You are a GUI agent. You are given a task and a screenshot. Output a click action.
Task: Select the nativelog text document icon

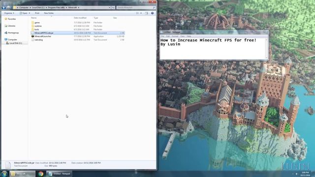click(33, 40)
